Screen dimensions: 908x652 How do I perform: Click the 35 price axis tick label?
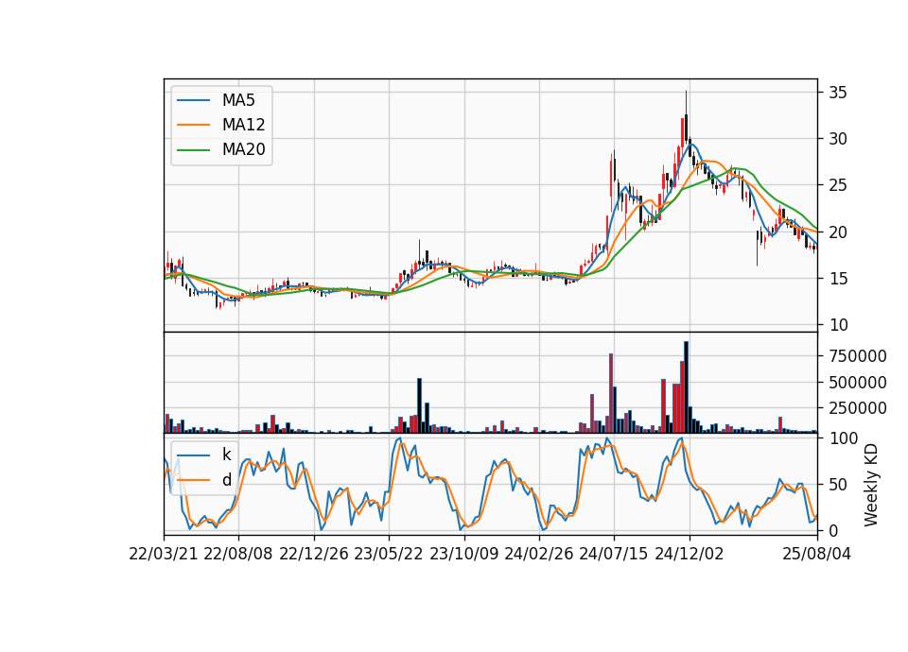tap(838, 93)
